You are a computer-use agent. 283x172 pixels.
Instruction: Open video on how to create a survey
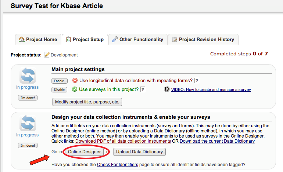pos(211,89)
